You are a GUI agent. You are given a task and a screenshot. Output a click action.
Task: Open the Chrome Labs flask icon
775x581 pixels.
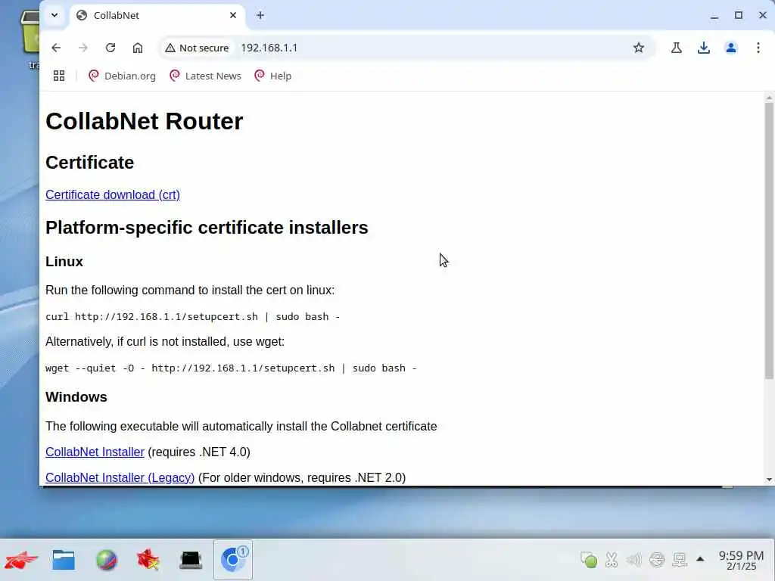676,48
